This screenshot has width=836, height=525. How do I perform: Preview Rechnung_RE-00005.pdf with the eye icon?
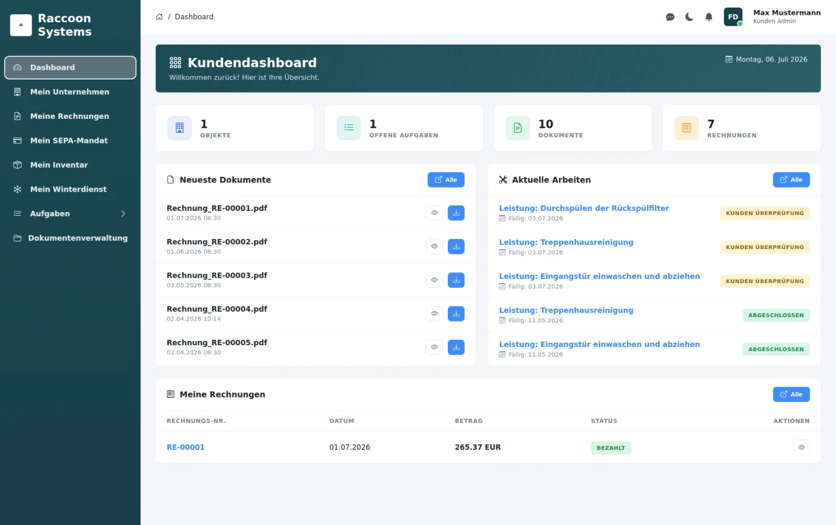[x=434, y=347]
